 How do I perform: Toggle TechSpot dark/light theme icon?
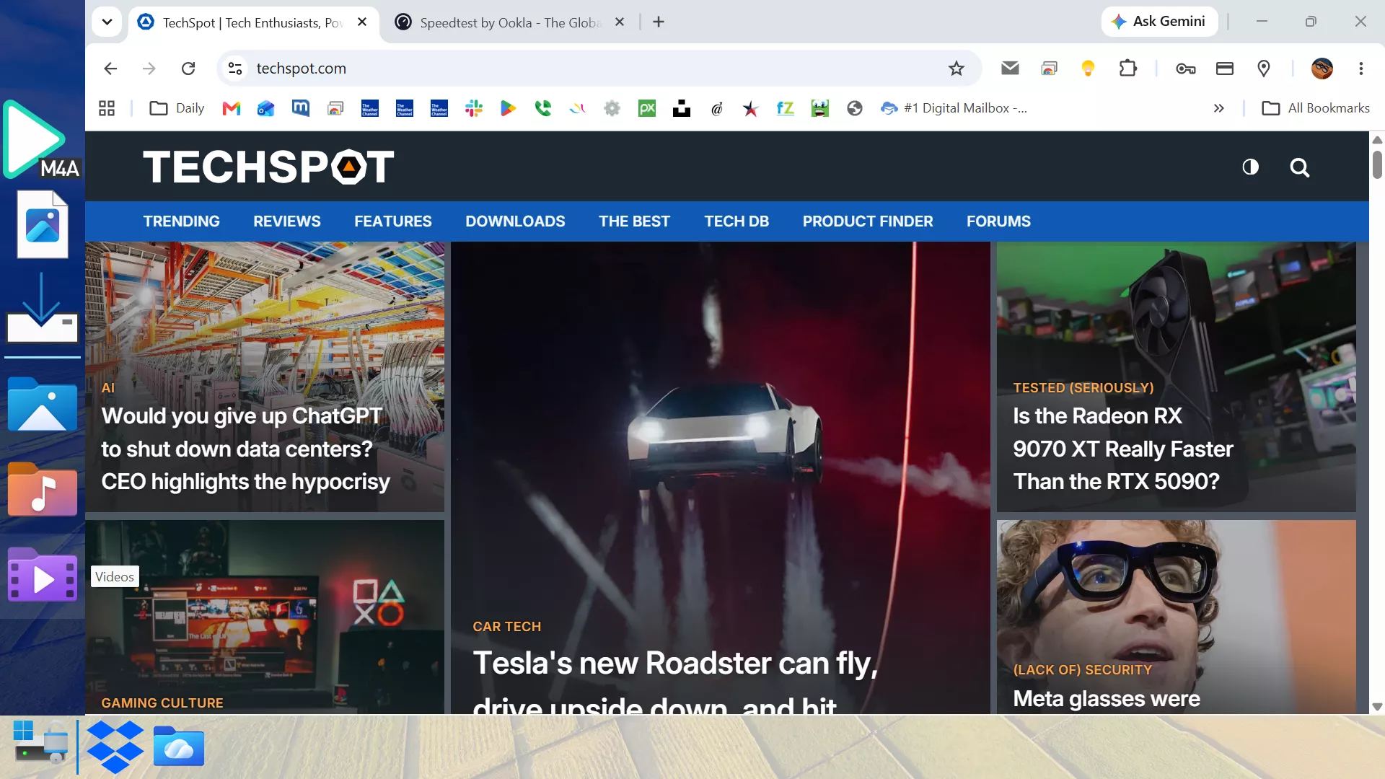(1250, 167)
